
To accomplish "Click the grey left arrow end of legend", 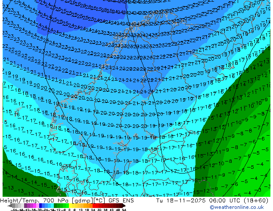I will coord(10,205).
